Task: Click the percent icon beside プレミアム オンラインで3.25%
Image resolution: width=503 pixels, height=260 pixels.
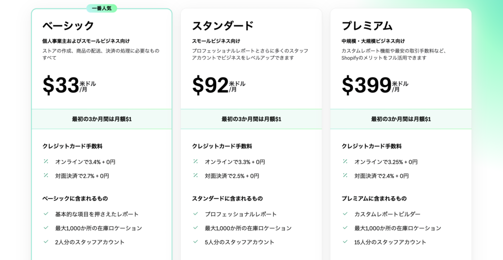Action: pyautogui.click(x=345, y=161)
